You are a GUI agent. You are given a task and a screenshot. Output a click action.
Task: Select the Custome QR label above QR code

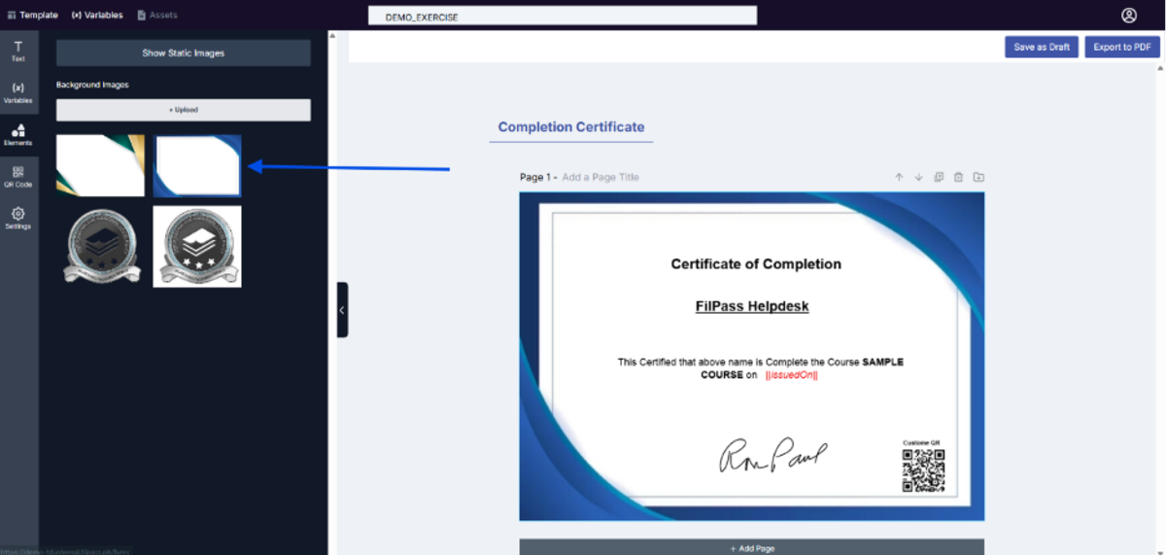pyautogui.click(x=922, y=442)
